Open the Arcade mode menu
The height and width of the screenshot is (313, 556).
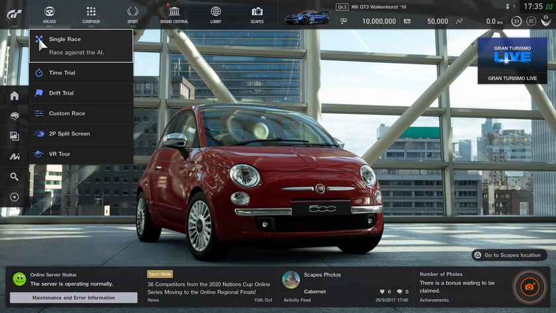49,15
